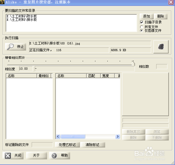Click the scanned image preview thumbnail
Image resolution: width=175 pixels, height=165 pixels.
(x=161, y=47)
